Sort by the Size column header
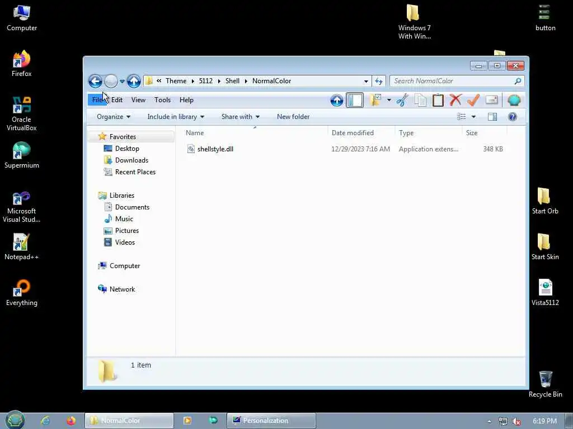573x429 pixels. click(x=484, y=133)
